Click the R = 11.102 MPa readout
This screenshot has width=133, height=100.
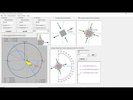(x=40, y=82)
